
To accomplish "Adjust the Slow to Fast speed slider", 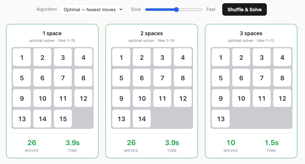I will tap(174, 10).
